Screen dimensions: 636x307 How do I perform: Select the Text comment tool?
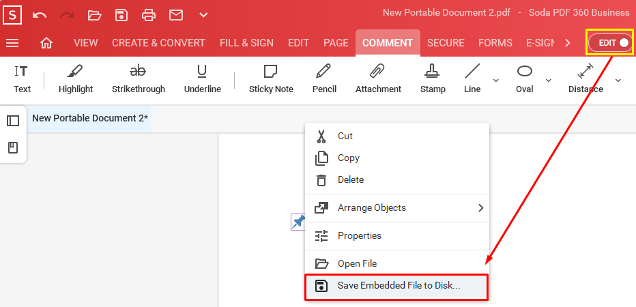(22, 80)
